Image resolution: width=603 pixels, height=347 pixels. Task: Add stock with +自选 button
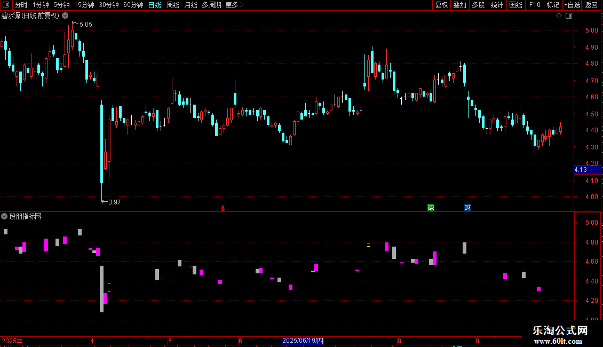[x=572, y=5]
